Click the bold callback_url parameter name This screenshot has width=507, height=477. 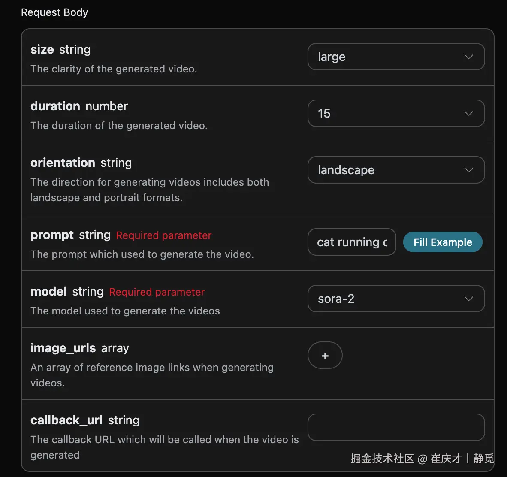(x=66, y=420)
